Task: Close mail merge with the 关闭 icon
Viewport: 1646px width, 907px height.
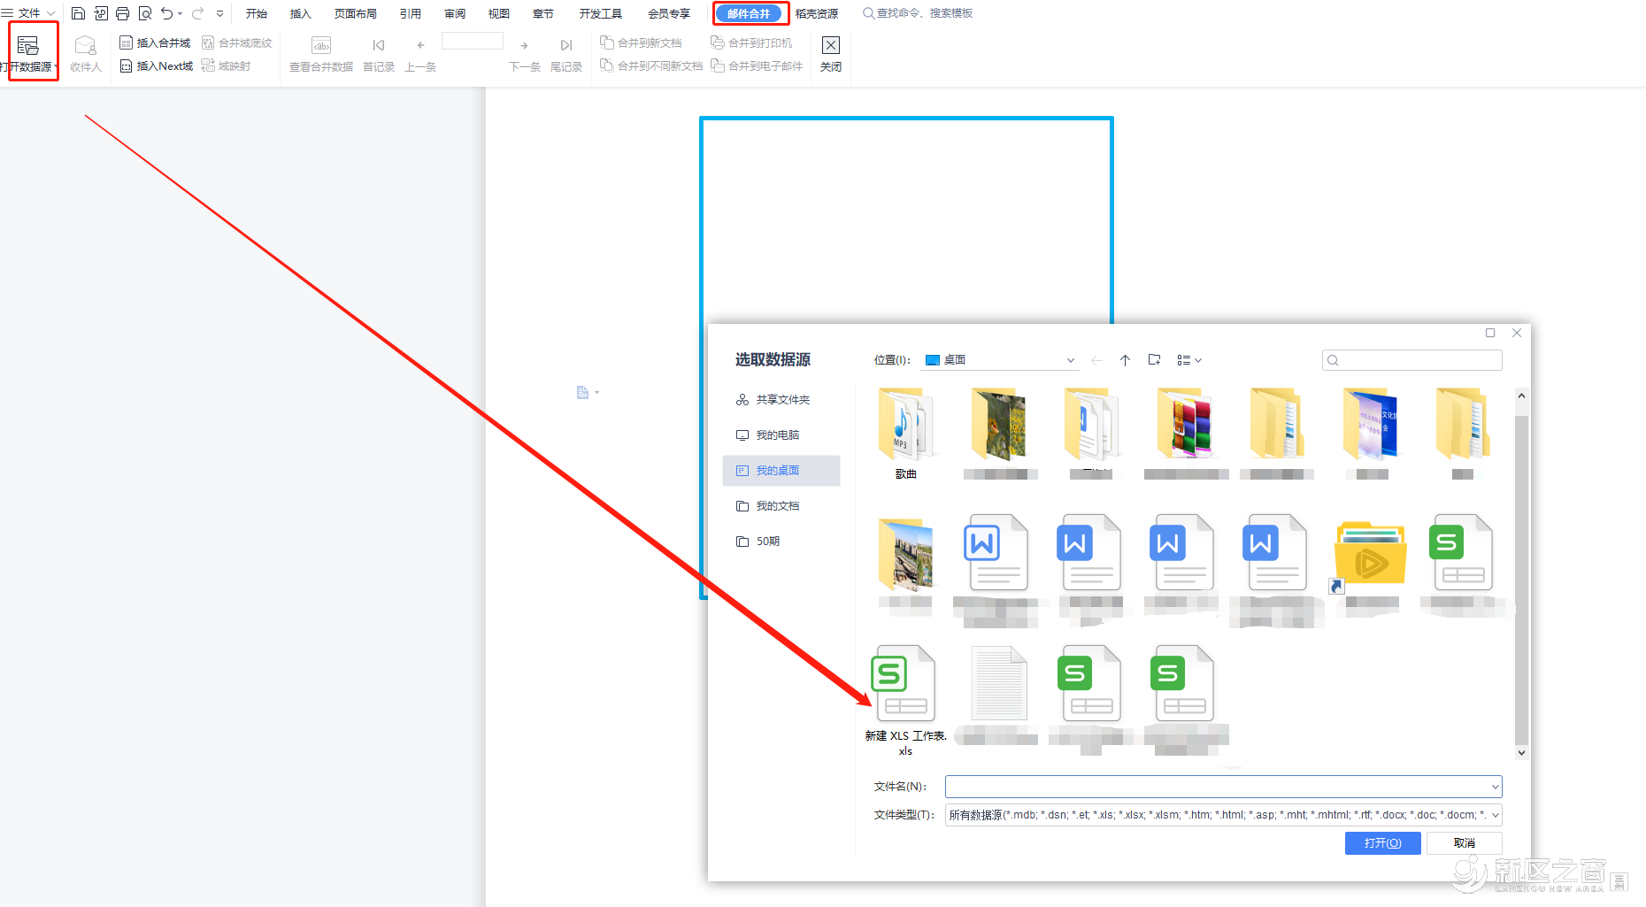Action: [830, 46]
